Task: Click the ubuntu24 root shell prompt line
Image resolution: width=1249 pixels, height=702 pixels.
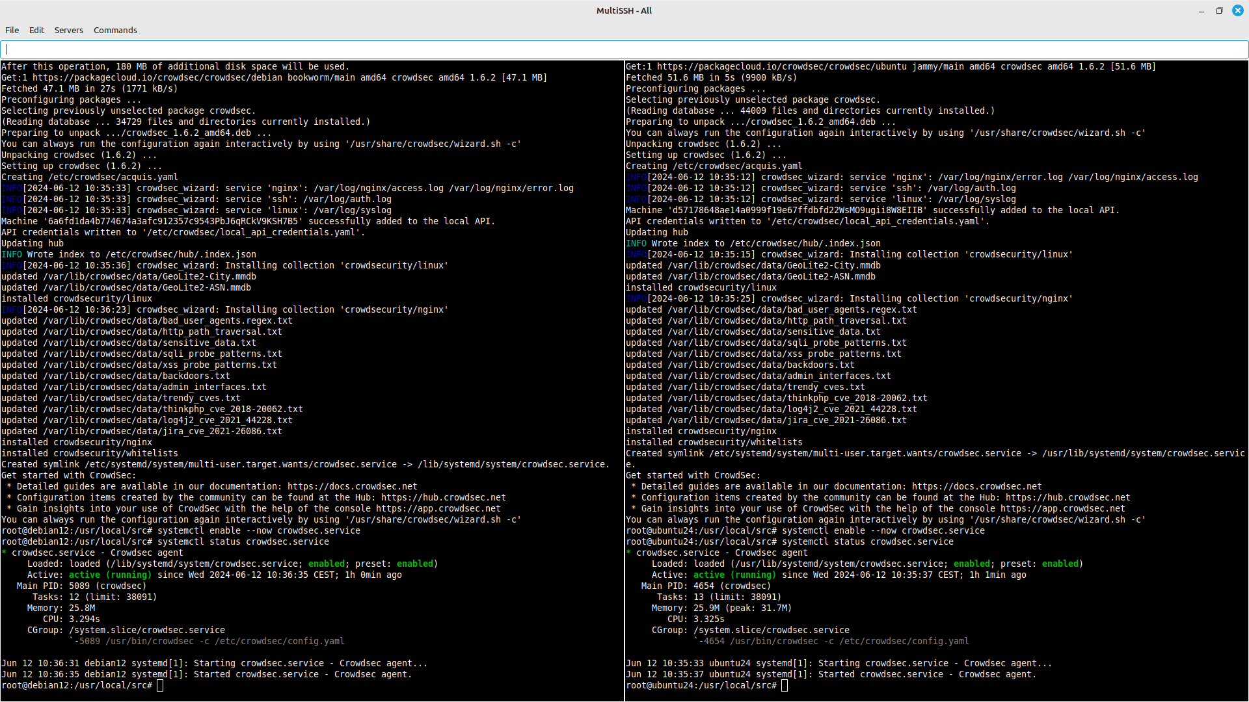Action: coord(706,685)
